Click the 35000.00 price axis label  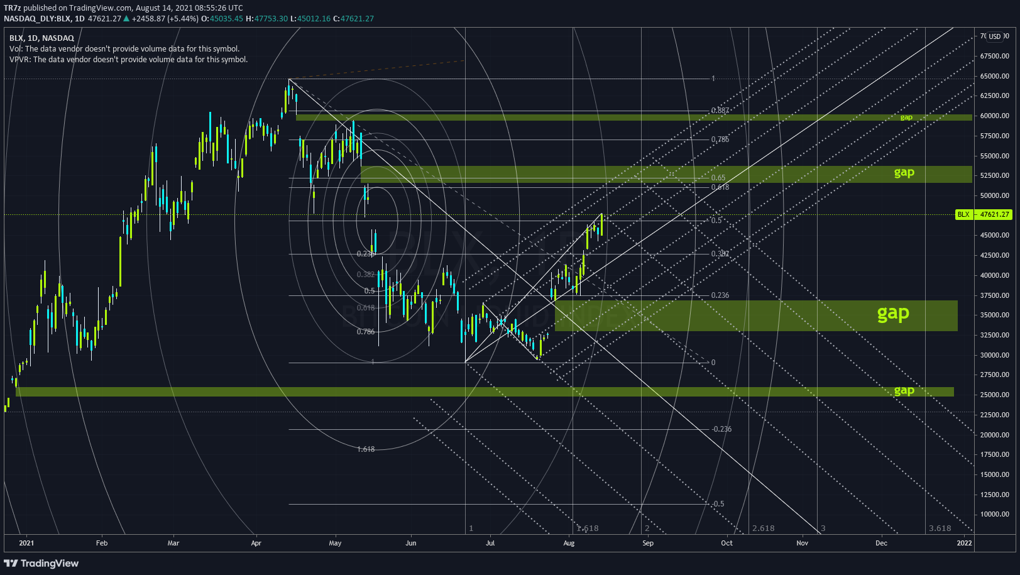pyautogui.click(x=995, y=315)
